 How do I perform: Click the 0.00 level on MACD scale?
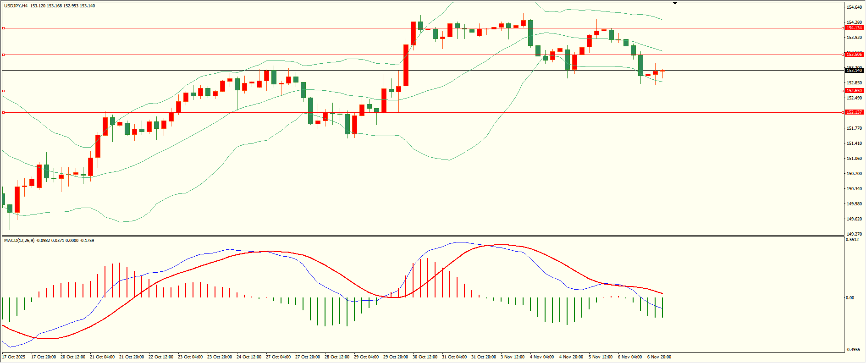(x=850, y=298)
